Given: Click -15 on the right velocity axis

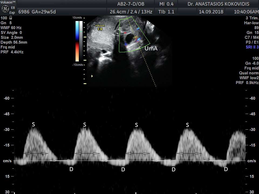Looking at the screenshot, I should [252, 145].
